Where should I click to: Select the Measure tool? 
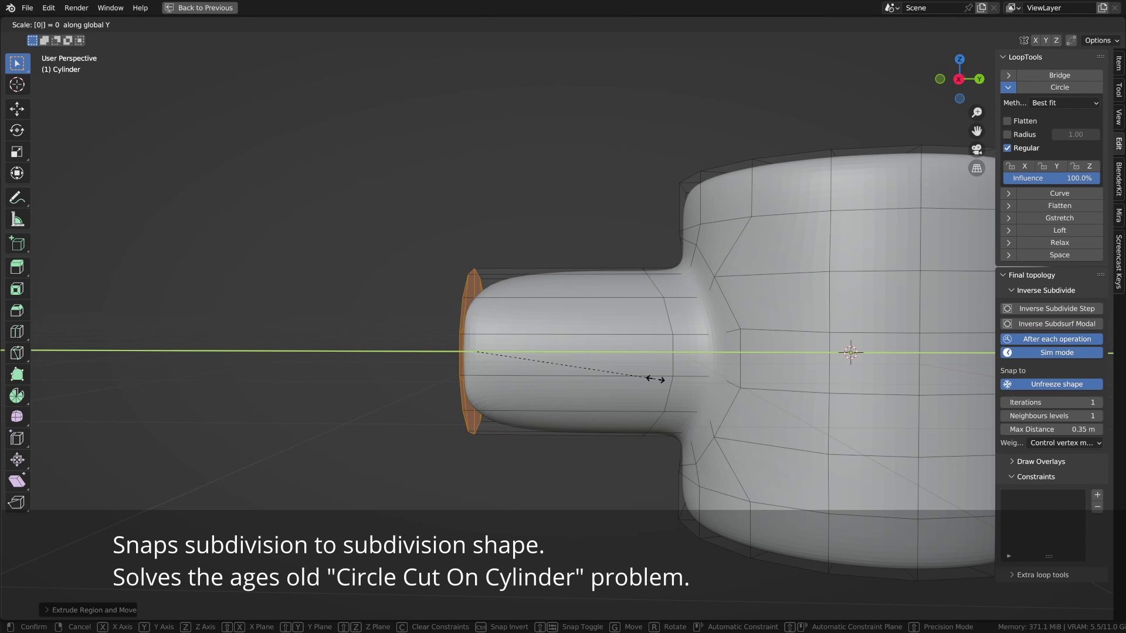(17, 219)
